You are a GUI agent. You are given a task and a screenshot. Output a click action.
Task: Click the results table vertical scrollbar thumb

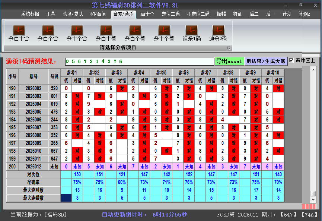pos(313,193)
